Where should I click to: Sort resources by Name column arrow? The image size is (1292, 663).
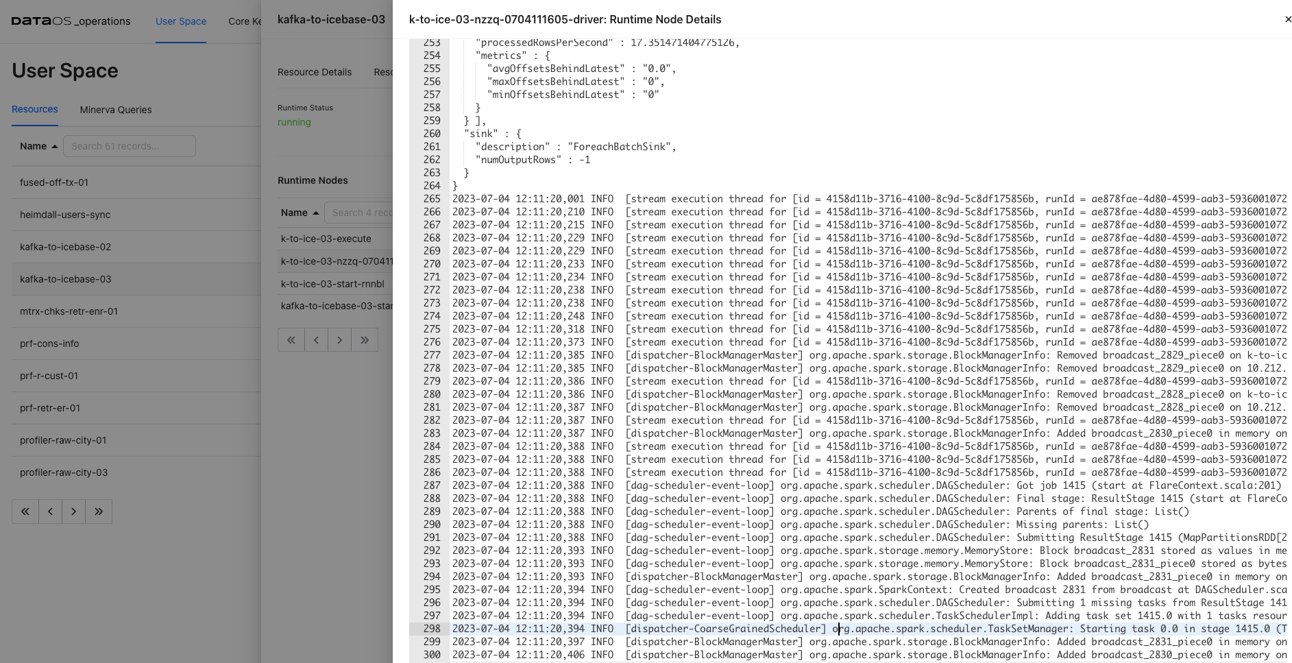point(55,146)
